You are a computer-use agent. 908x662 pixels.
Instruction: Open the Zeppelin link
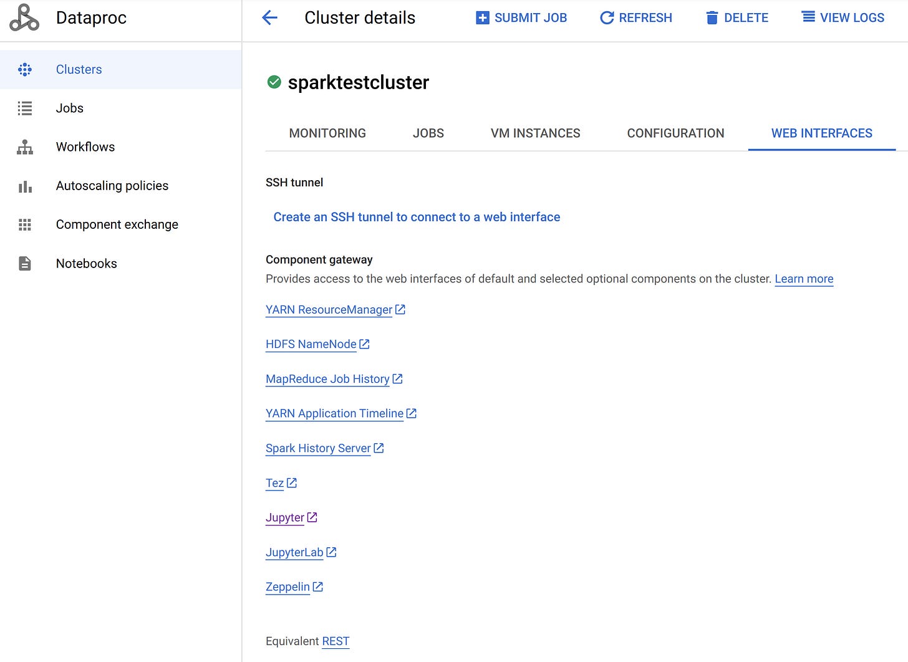pos(287,587)
